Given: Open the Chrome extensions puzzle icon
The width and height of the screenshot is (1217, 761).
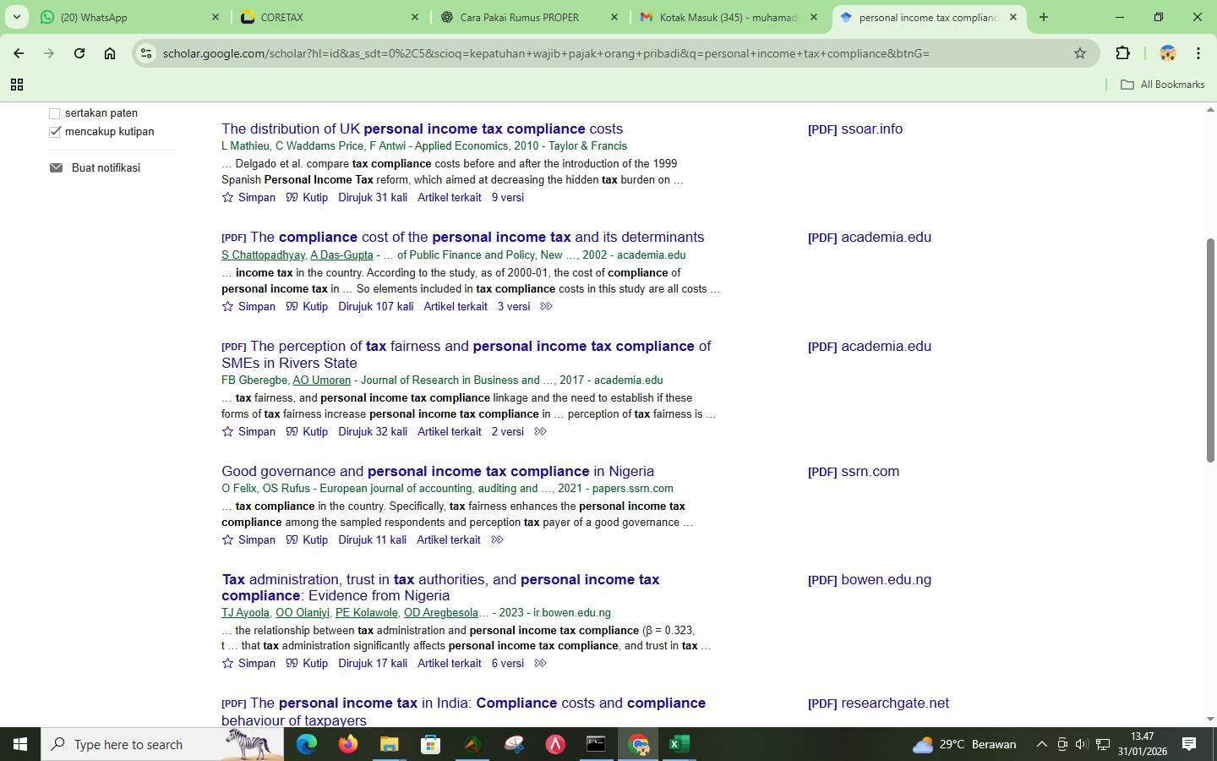Looking at the screenshot, I should (1123, 52).
